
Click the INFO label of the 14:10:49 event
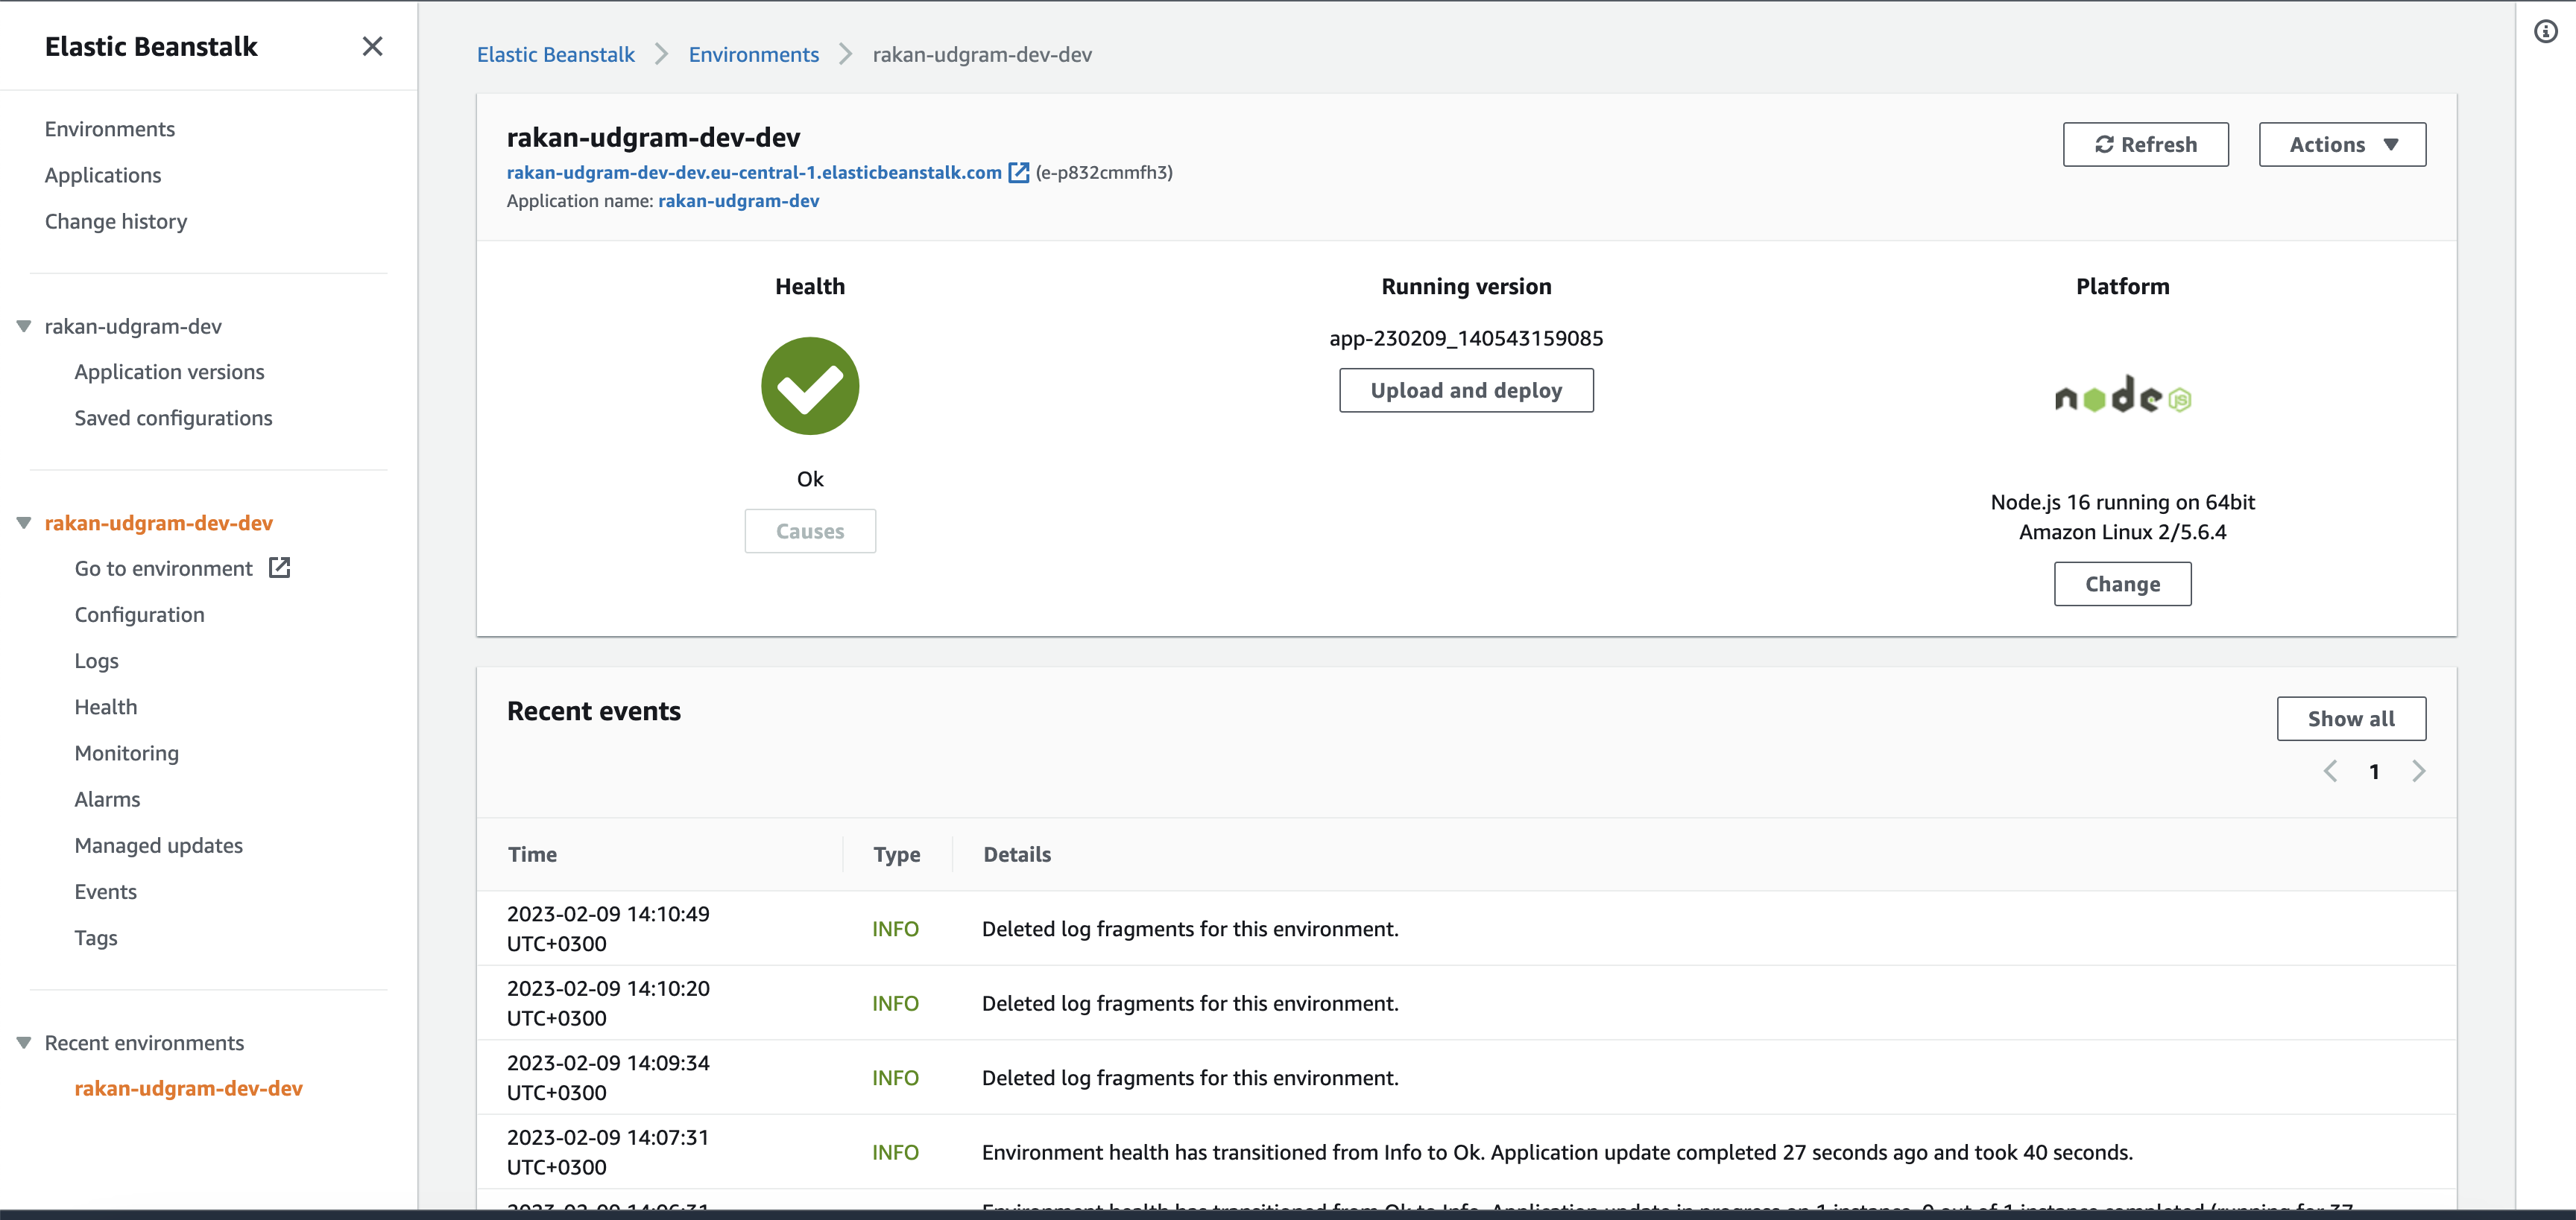click(895, 930)
